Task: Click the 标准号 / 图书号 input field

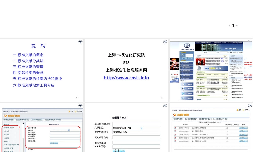Action: coord(136,124)
